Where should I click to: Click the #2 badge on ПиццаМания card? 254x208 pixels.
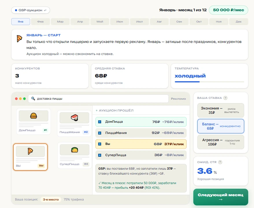[x=86, y=132]
